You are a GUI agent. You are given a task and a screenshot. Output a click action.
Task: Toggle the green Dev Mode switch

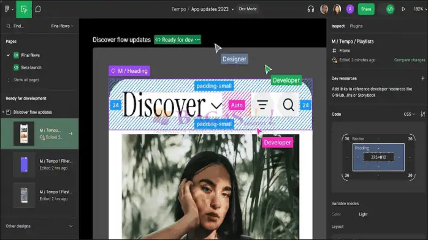pyautogui.click(x=390, y=9)
